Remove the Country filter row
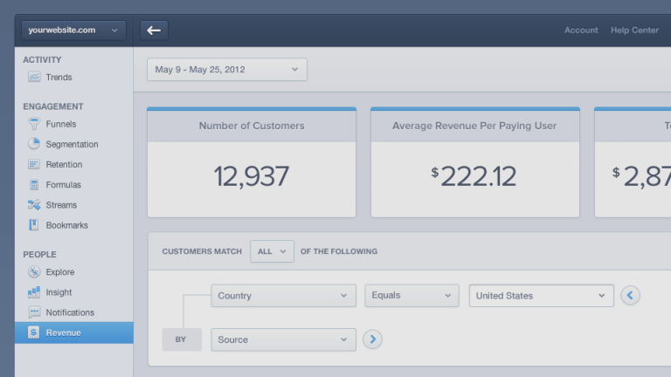The width and height of the screenshot is (671, 377). 630,295
